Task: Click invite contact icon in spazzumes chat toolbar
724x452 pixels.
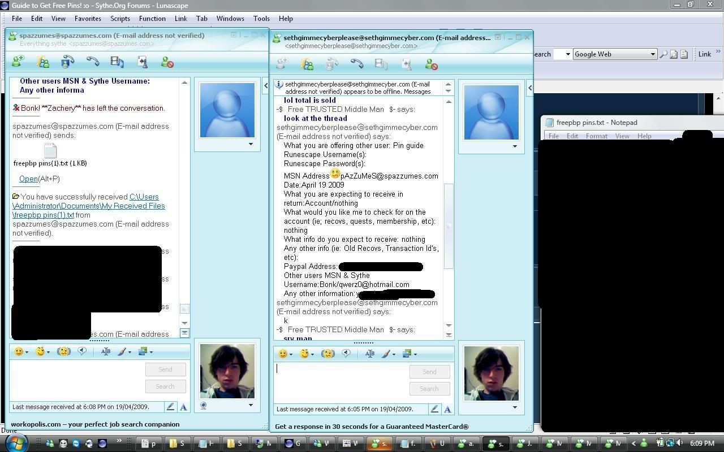Action: (18, 62)
